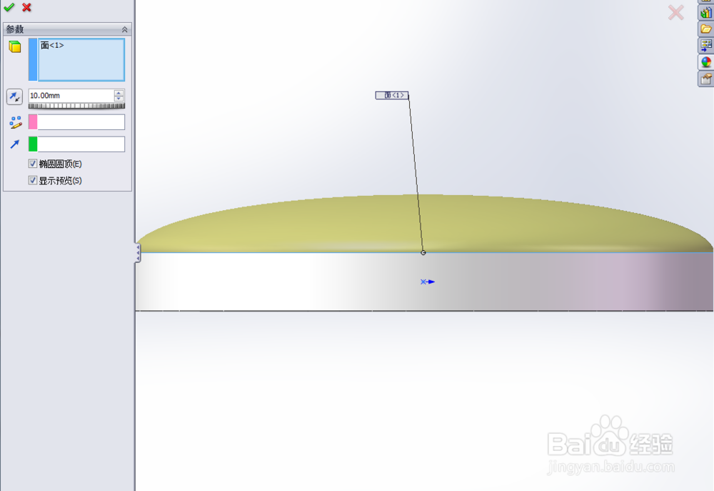Image resolution: width=714 pixels, height=491 pixels.
Task: Open the Appearances color ball tab
Action: point(706,62)
